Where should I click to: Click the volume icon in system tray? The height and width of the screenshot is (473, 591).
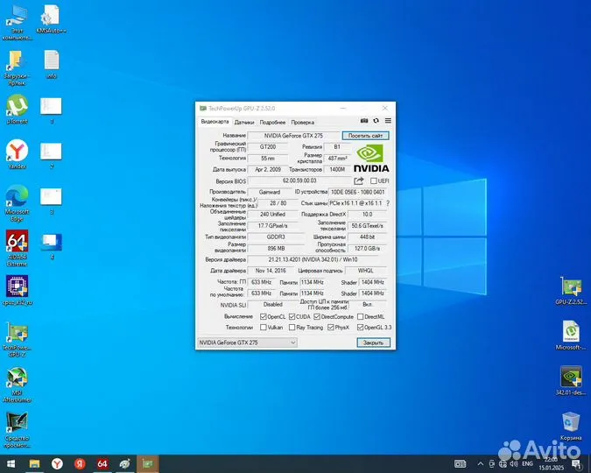[514, 463]
